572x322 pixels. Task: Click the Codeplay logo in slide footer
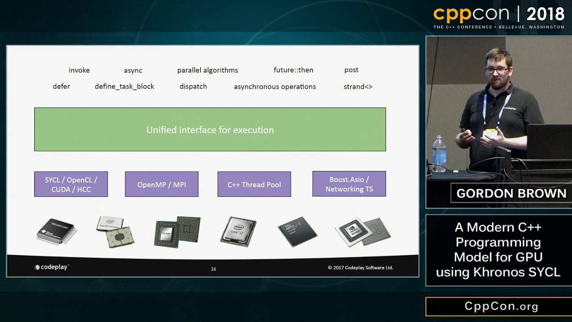(x=52, y=267)
